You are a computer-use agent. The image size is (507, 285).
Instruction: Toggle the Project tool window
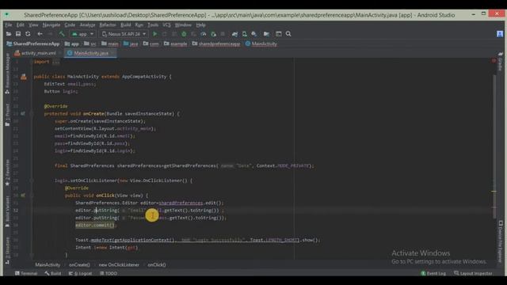coord(7,115)
